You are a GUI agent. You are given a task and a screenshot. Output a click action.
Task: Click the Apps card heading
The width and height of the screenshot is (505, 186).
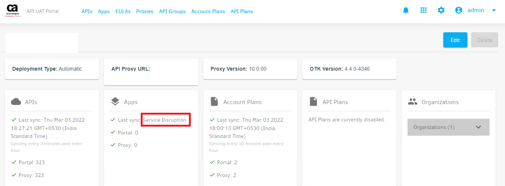click(131, 102)
